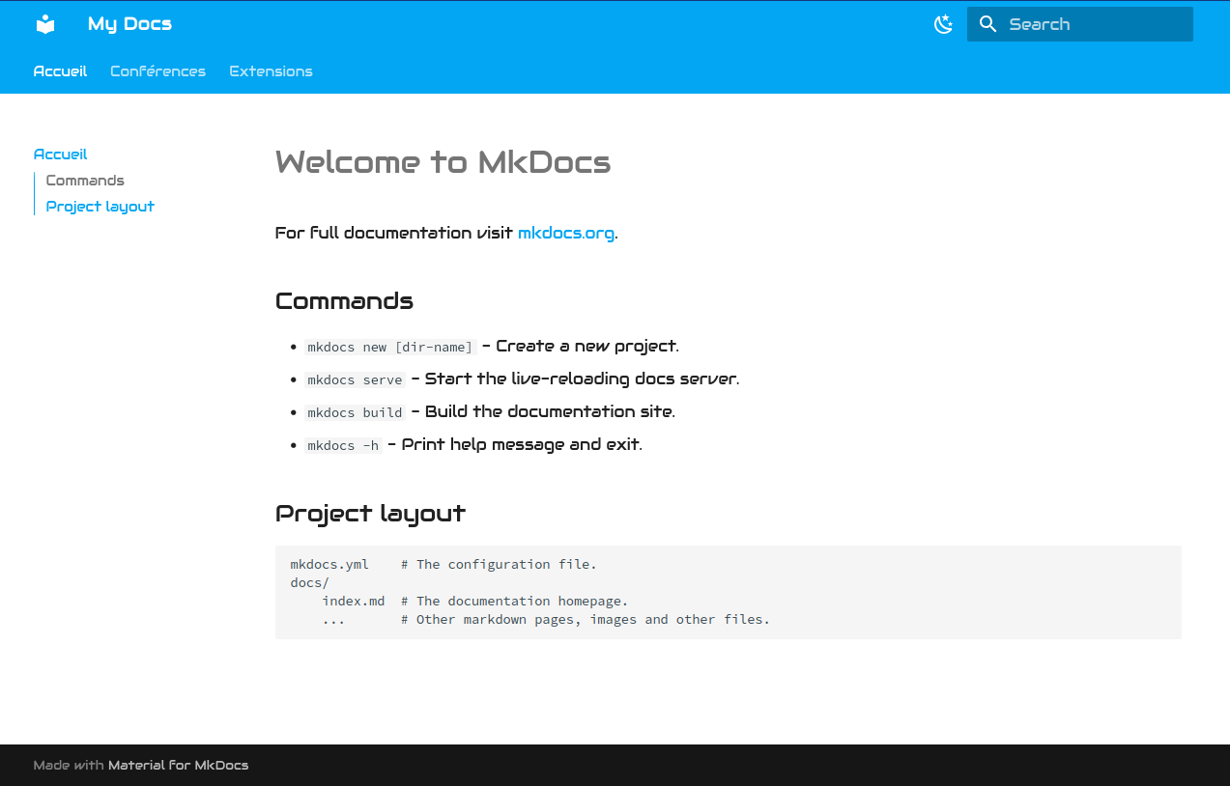Focus the Search input field

(1092, 24)
